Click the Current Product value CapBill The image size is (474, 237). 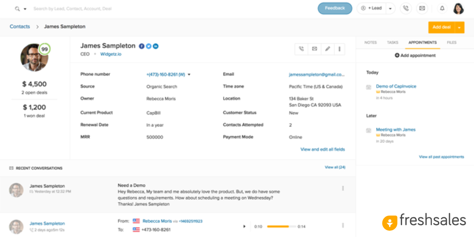point(153,113)
